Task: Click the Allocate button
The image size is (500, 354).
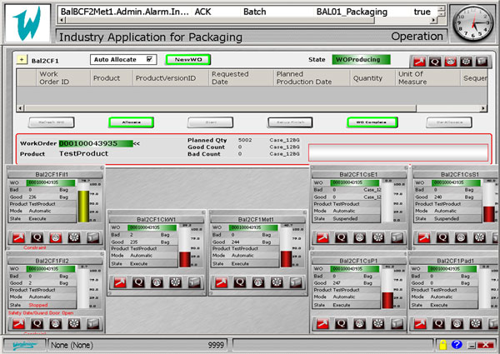Action: 131,122
